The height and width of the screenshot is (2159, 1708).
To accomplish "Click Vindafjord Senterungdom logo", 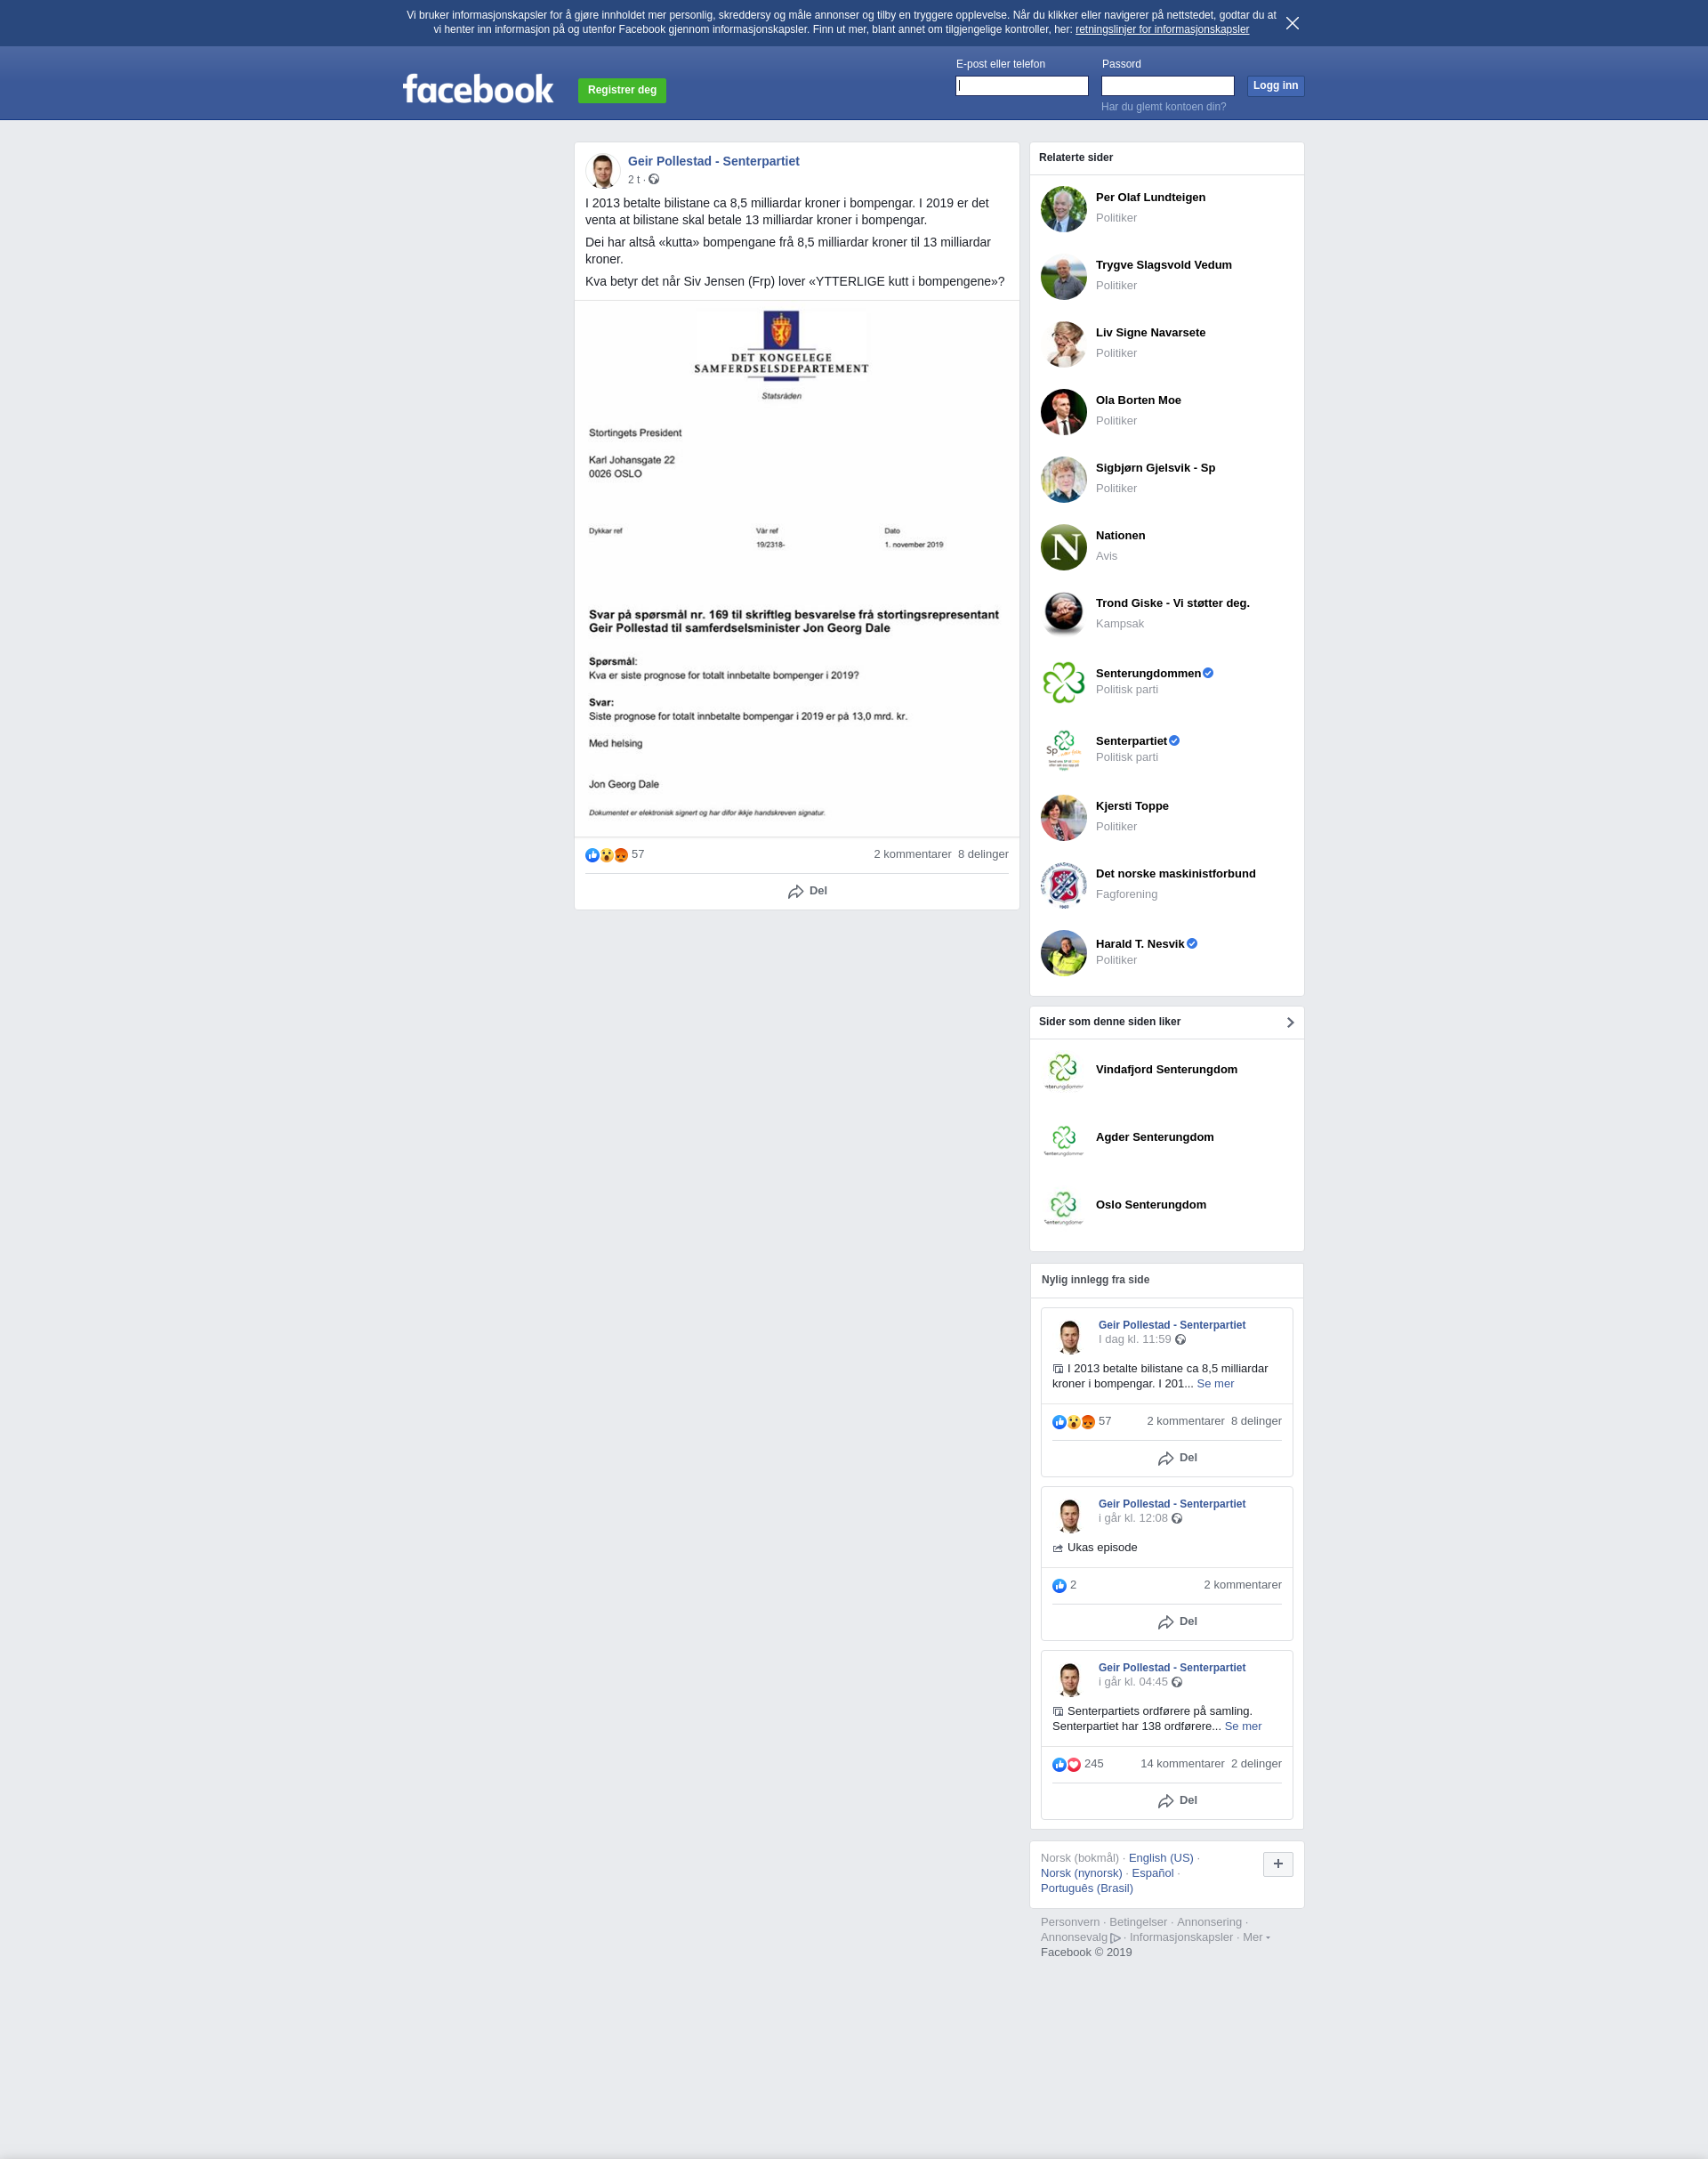I will tap(1063, 1071).
